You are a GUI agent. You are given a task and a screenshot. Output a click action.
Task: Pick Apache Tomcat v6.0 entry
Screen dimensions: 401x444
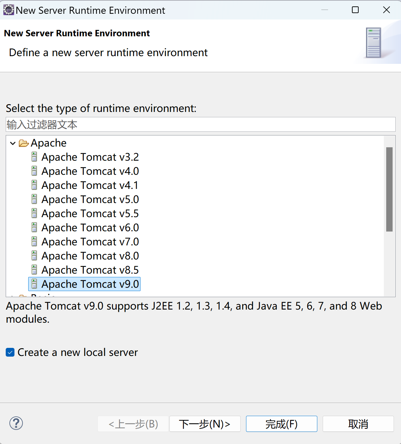(x=90, y=228)
